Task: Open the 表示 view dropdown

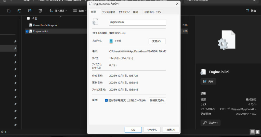Action: point(80,11)
